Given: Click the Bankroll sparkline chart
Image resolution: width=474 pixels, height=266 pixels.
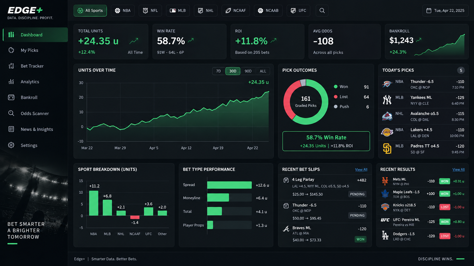Looking at the screenshot, I should coord(439,45).
